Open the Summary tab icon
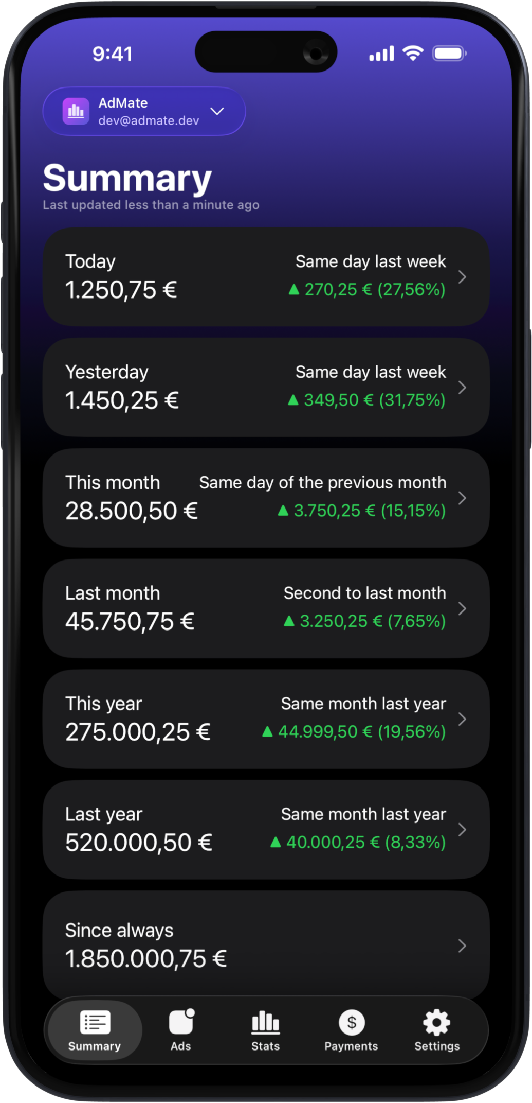Screen dimensions: 532x1103 point(95,1022)
